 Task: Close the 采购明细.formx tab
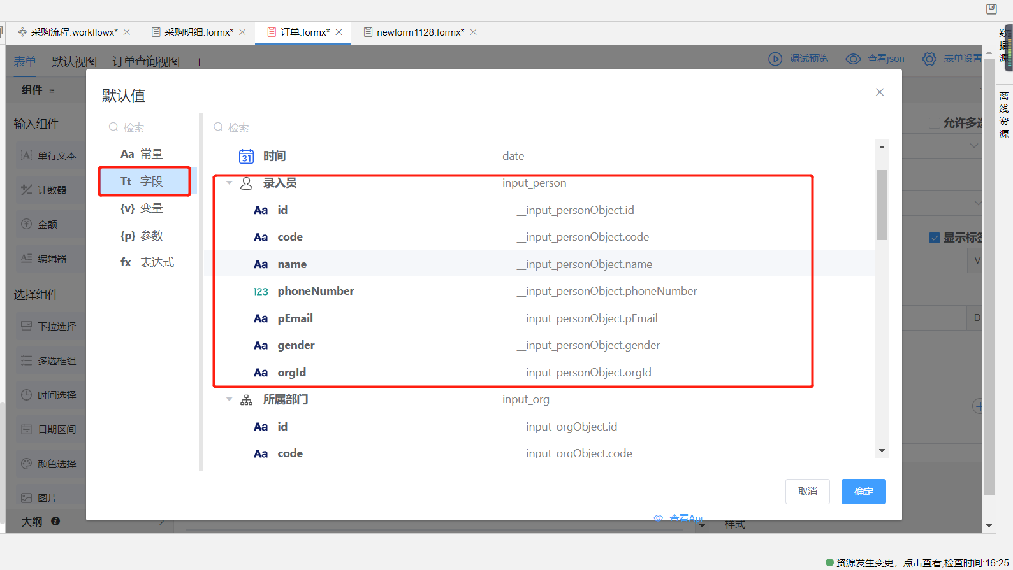click(x=243, y=32)
